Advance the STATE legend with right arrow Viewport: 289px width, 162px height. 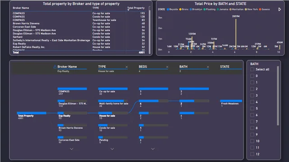coord(280,9)
